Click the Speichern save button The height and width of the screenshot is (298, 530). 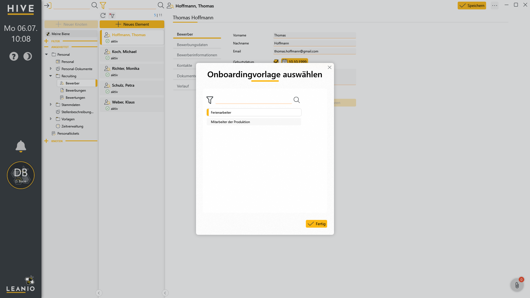[472, 6]
